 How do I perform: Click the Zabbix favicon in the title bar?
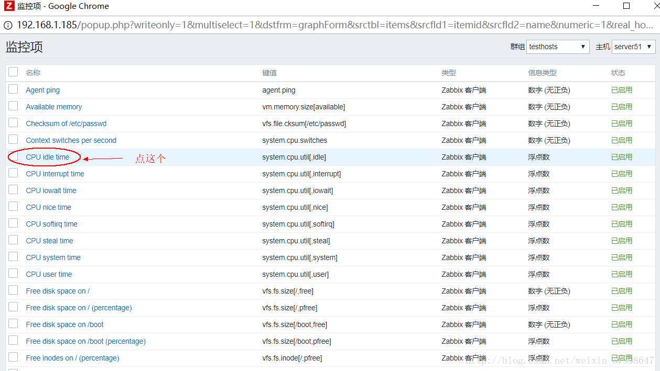coord(9,6)
